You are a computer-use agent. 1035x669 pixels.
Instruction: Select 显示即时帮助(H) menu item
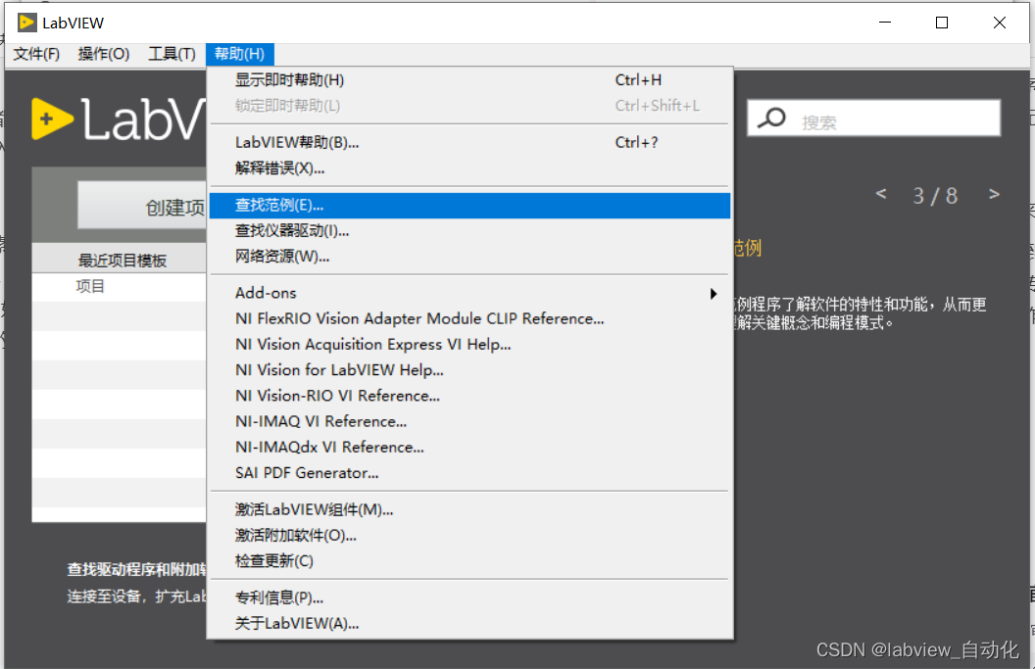[470, 80]
